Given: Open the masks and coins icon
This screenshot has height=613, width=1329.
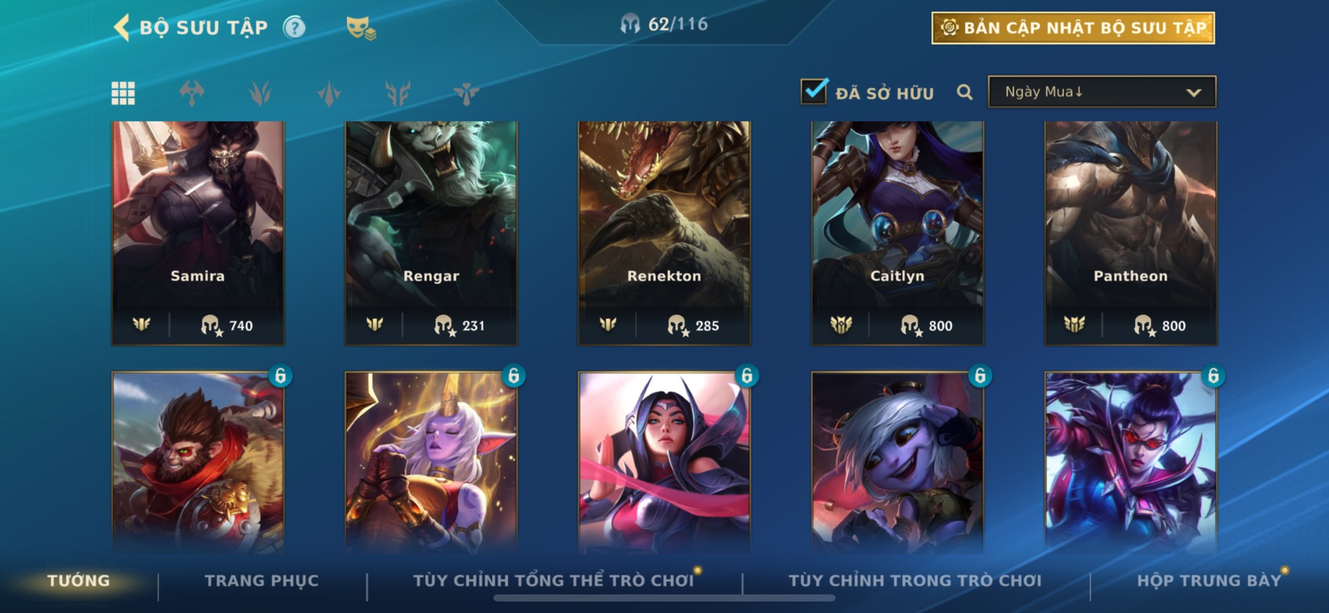Looking at the screenshot, I should (x=361, y=28).
